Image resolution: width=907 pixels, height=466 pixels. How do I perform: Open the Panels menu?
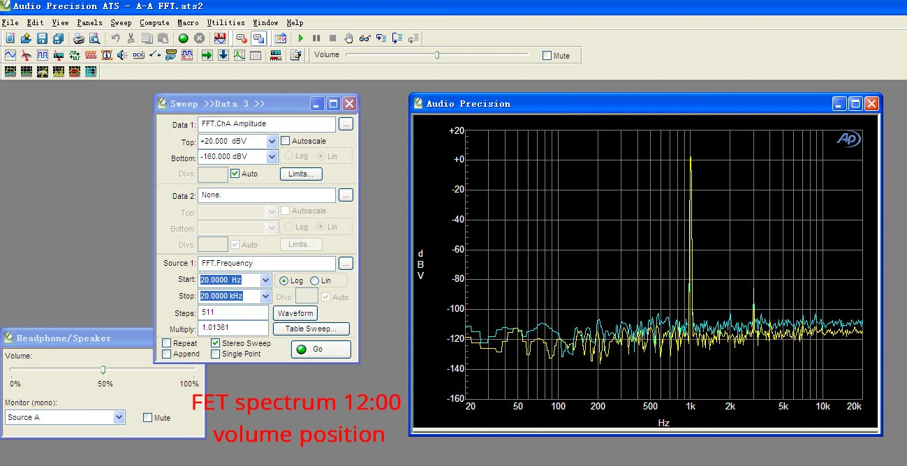pyautogui.click(x=90, y=22)
